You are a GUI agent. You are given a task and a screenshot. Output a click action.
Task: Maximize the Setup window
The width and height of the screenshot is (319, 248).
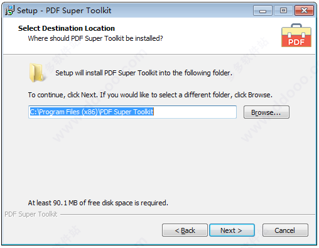click(283, 11)
